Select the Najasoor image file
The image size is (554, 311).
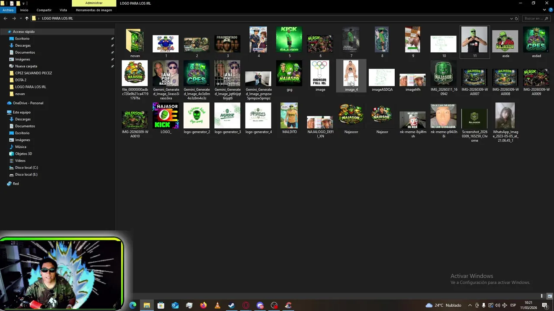[351, 115]
